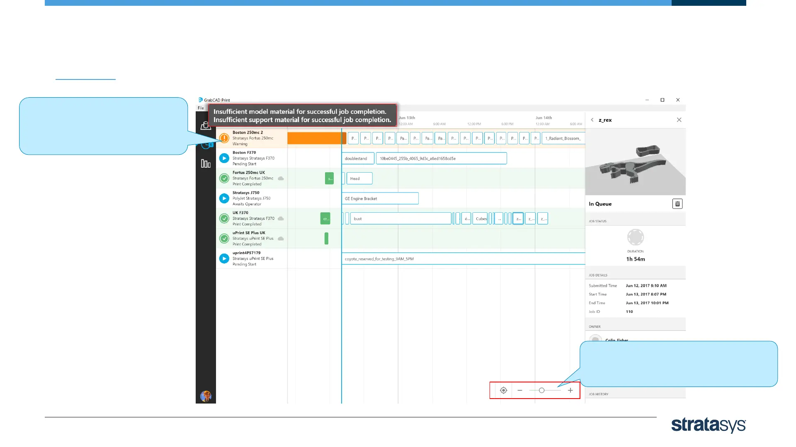Click the user avatar in the sidebar
The width and height of the screenshot is (796, 447).
pos(206,396)
